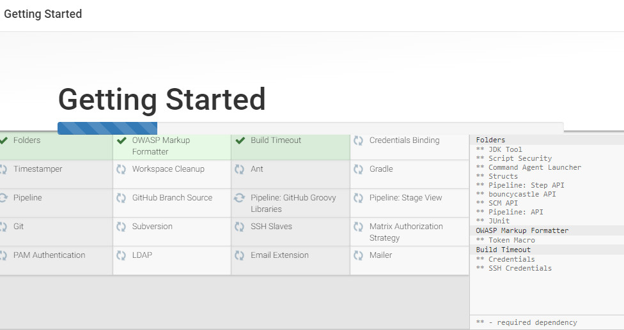Click the pending icon beside Timestamper

tap(3, 169)
